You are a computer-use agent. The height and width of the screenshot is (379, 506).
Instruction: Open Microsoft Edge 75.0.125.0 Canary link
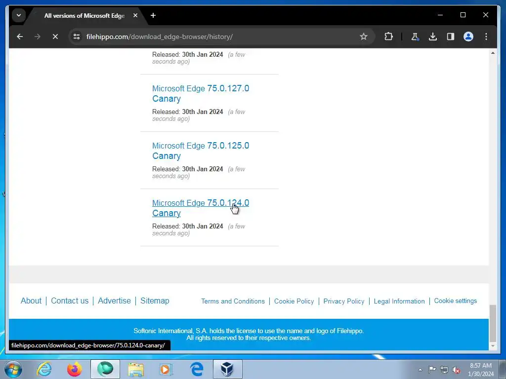pyautogui.click(x=201, y=151)
